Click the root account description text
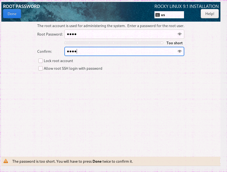Image resolution: width=227 pixels, height=172 pixels. click(x=111, y=26)
